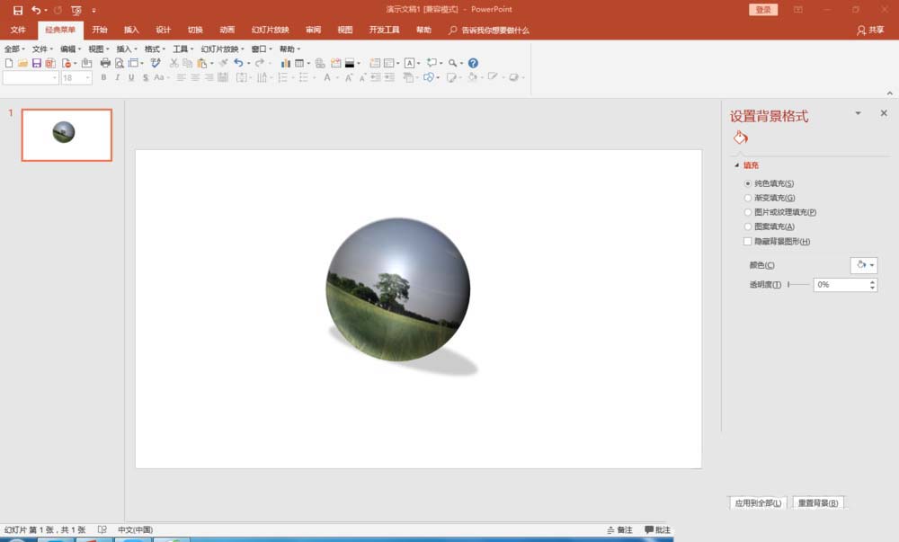Viewport: 899px width, 542px height.
Task: Click the Copy icon in toolbar
Action: click(188, 63)
